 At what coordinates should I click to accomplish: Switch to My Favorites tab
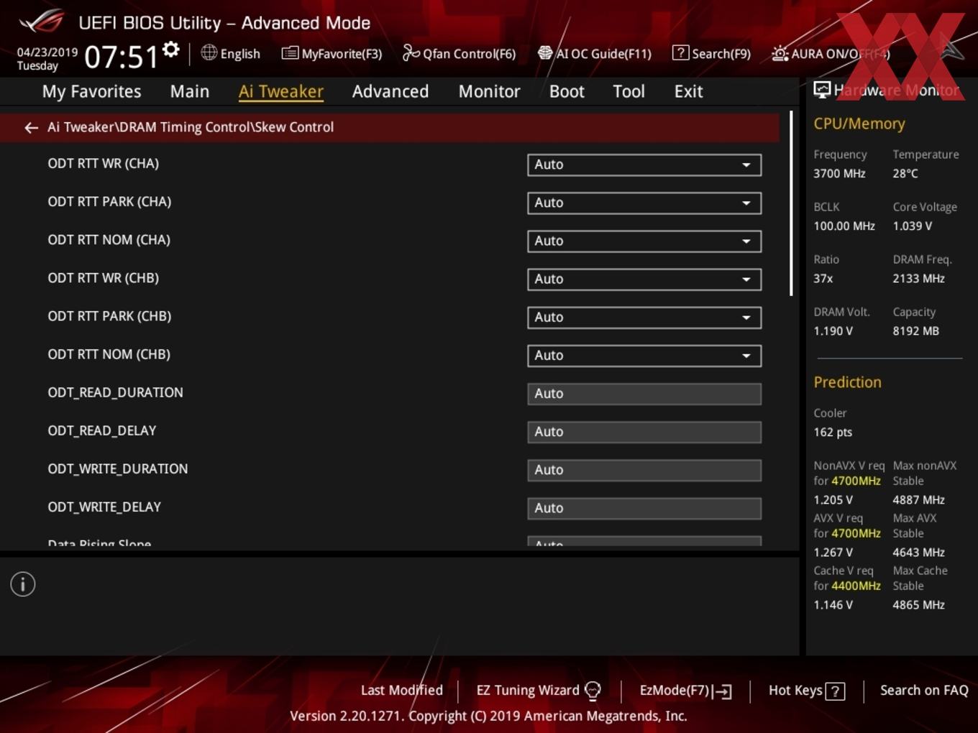tap(91, 91)
